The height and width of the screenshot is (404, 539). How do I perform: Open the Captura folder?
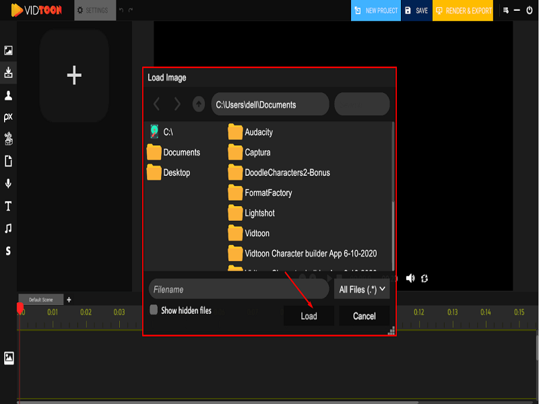click(x=249, y=152)
